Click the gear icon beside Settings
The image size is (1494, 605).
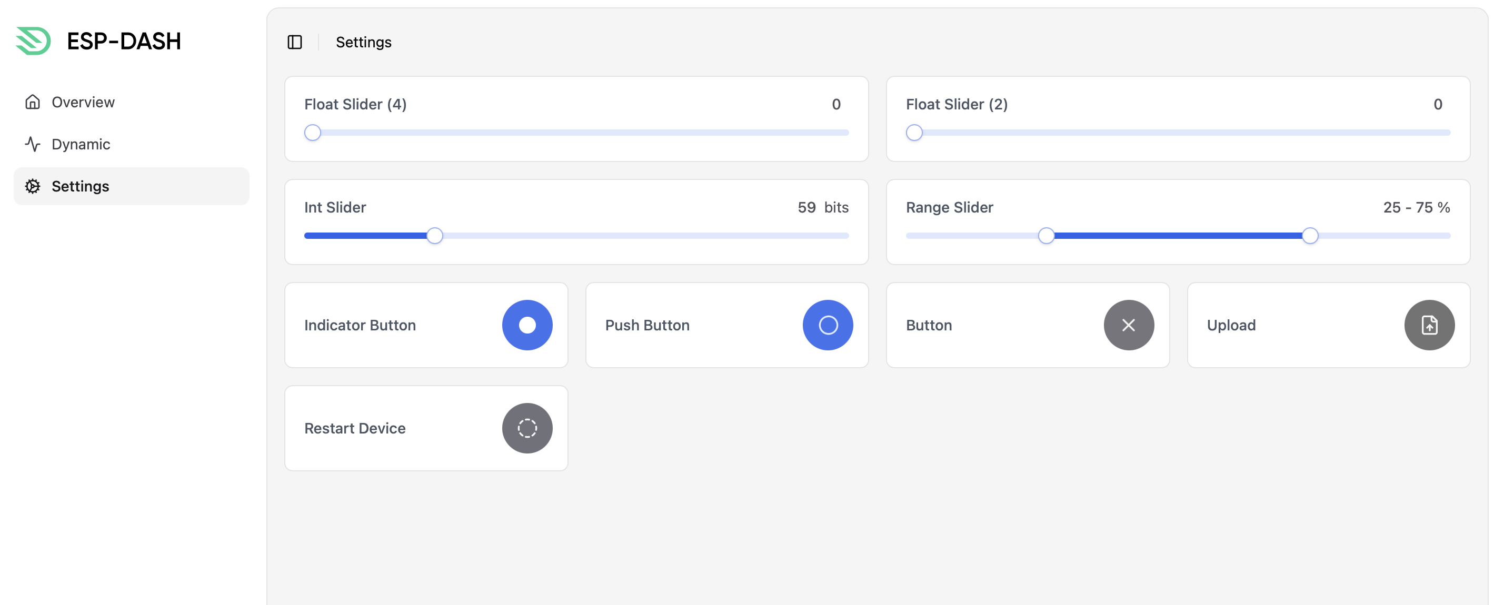point(33,186)
